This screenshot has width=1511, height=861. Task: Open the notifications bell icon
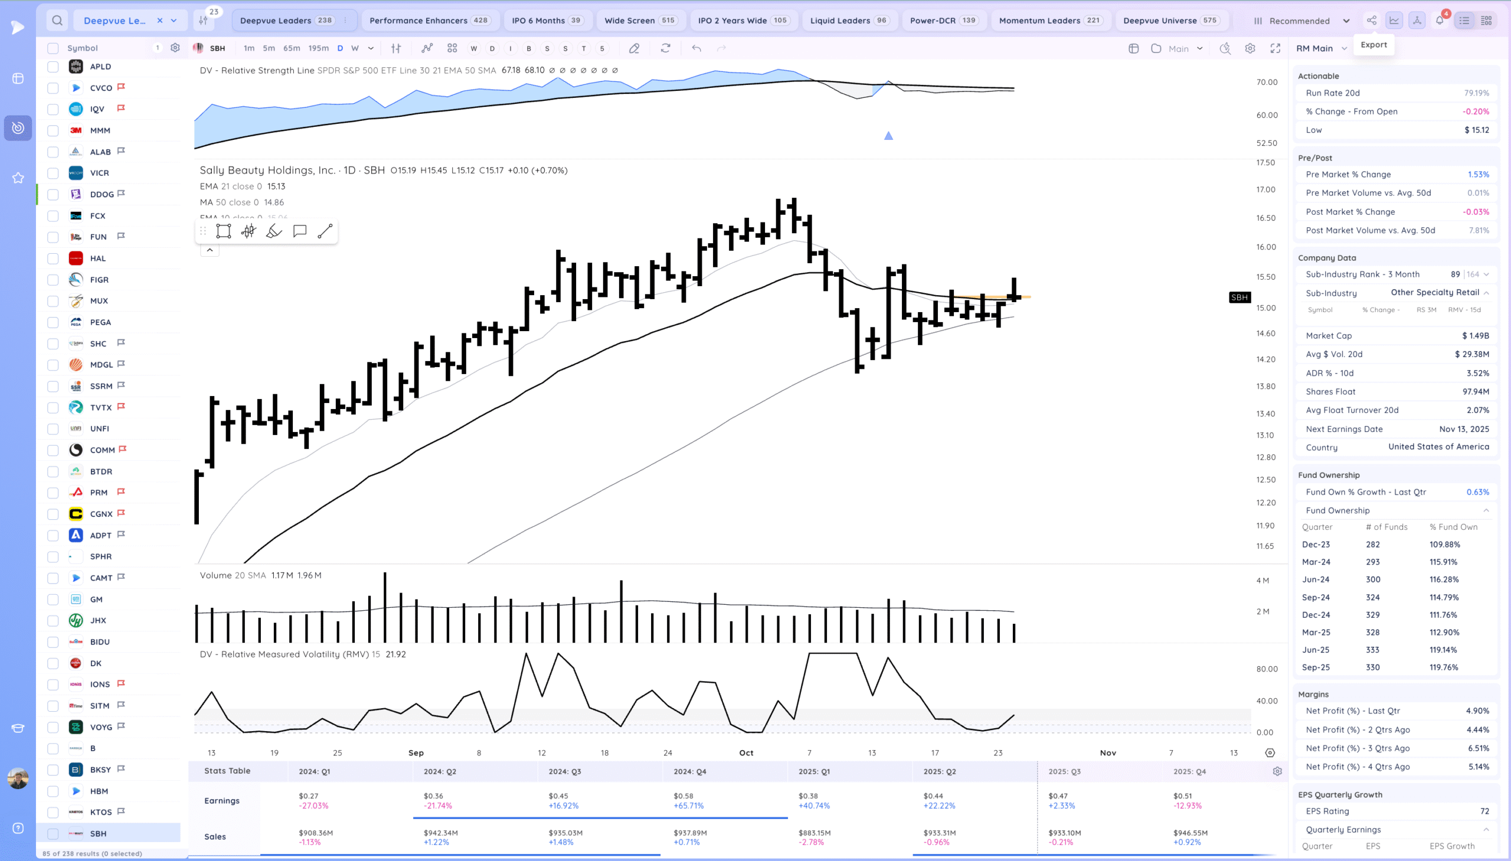(x=1440, y=21)
